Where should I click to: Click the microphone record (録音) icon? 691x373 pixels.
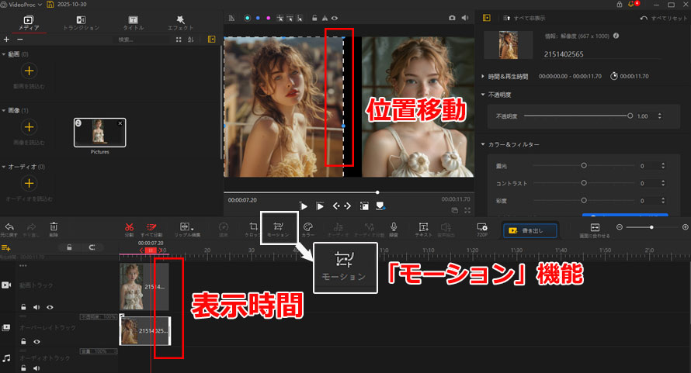[394, 226]
